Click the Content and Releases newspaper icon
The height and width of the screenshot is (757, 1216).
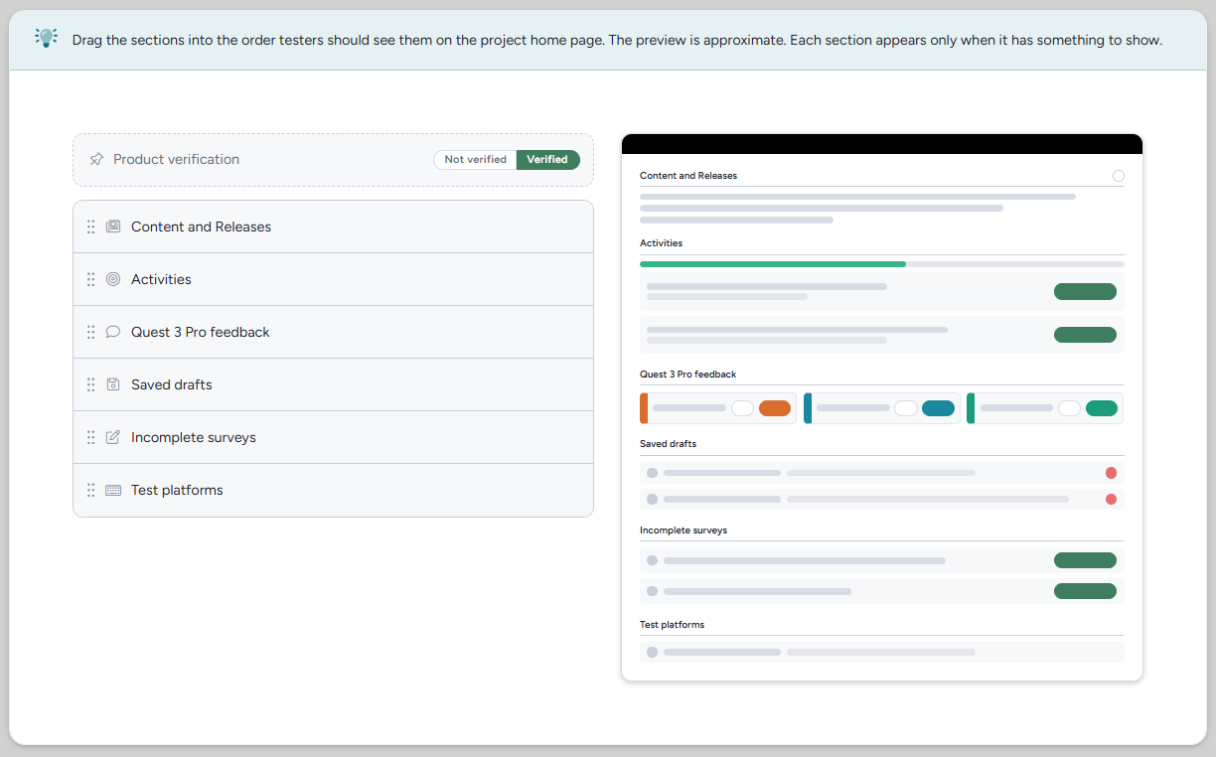point(113,227)
